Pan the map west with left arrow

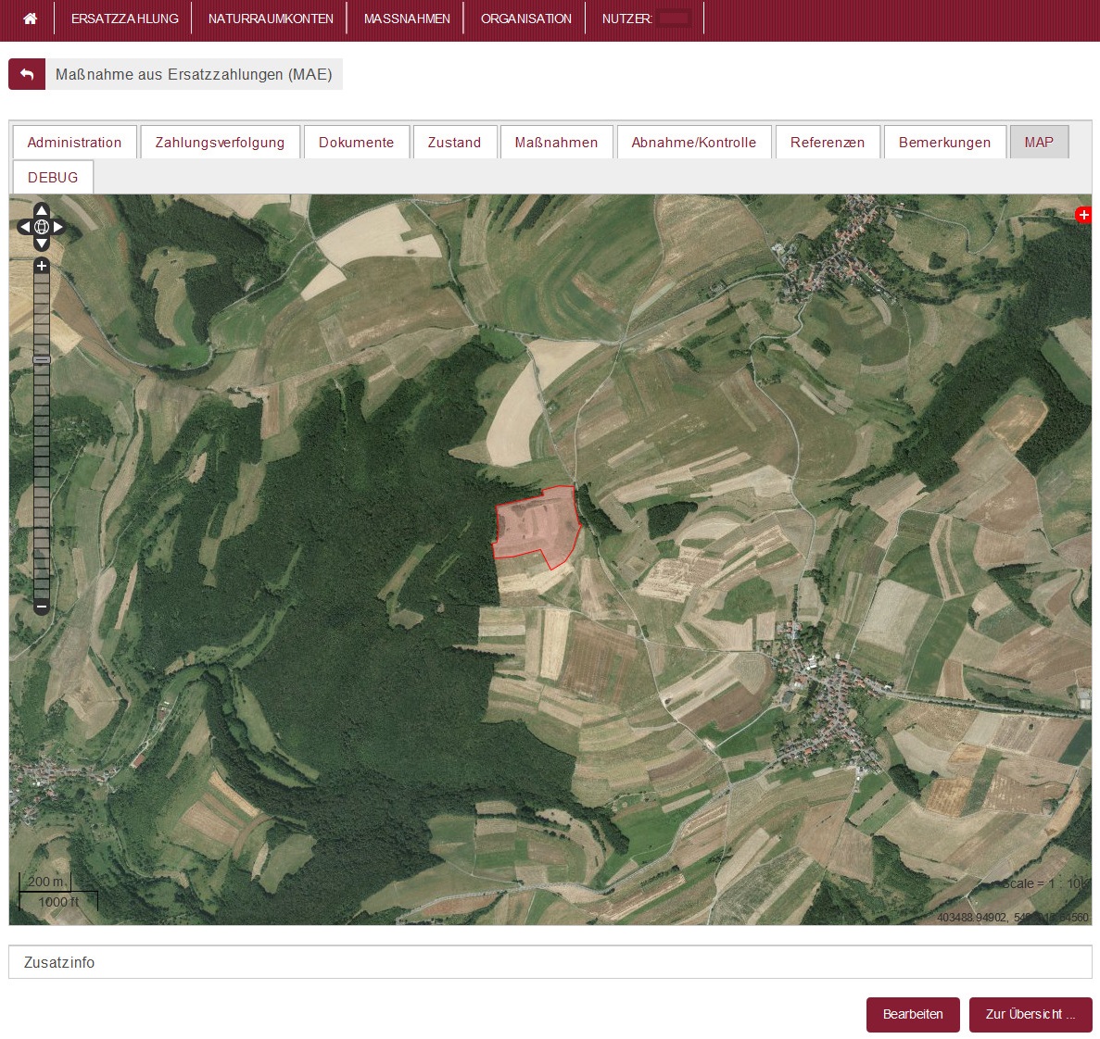click(25, 227)
